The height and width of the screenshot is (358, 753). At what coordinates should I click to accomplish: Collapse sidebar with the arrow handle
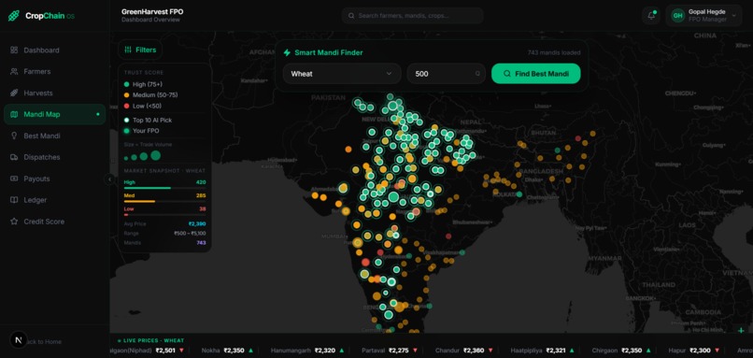pyautogui.click(x=109, y=179)
